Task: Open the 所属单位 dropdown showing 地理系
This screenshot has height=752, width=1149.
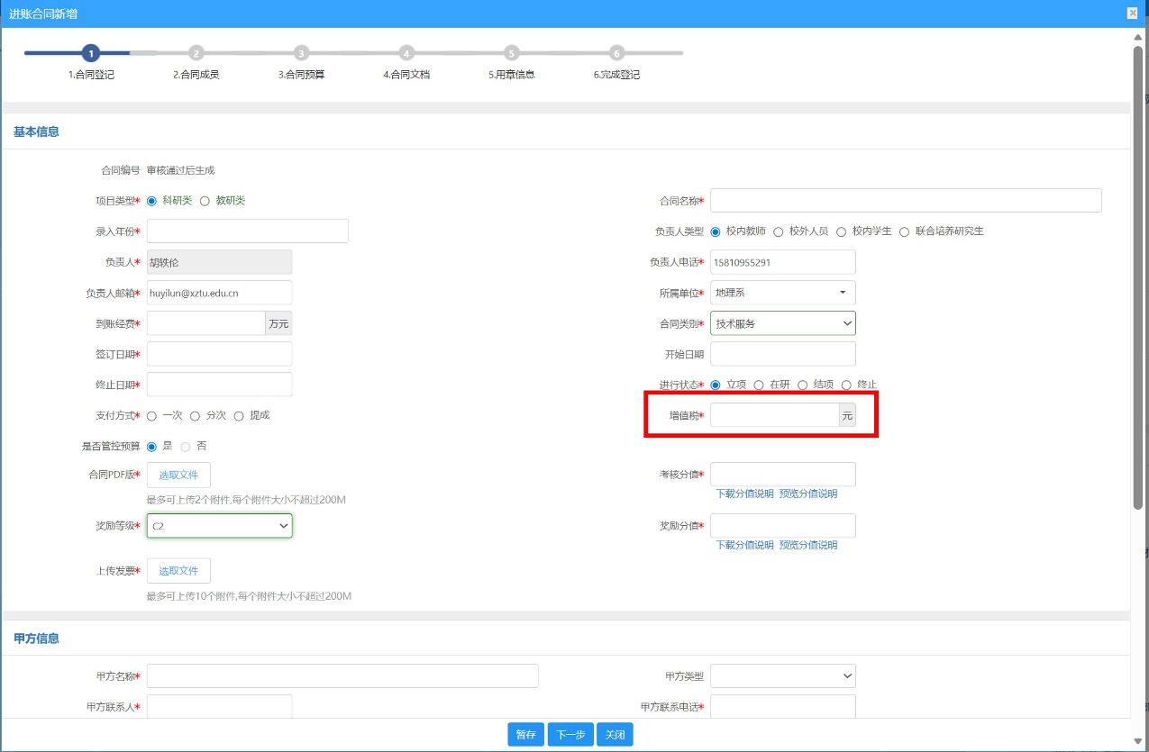Action: click(782, 293)
